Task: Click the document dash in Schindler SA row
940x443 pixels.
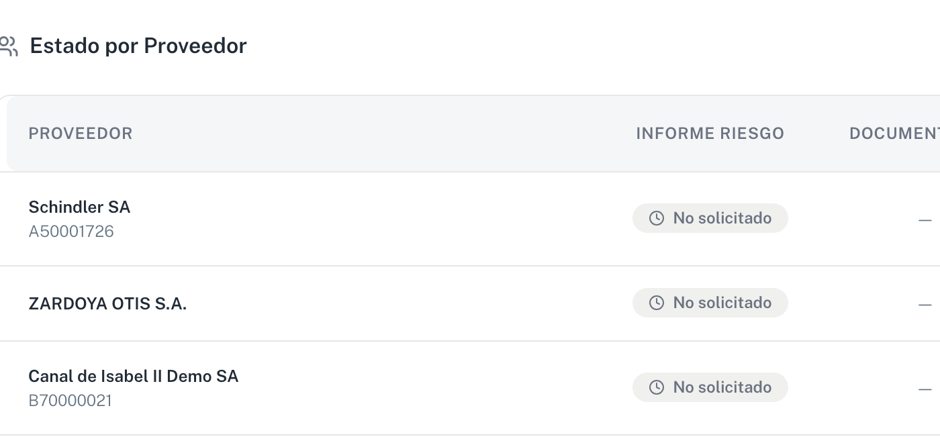Action: [925, 220]
